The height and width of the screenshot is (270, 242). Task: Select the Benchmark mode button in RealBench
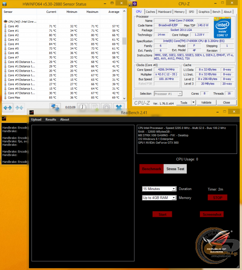pos(152,169)
